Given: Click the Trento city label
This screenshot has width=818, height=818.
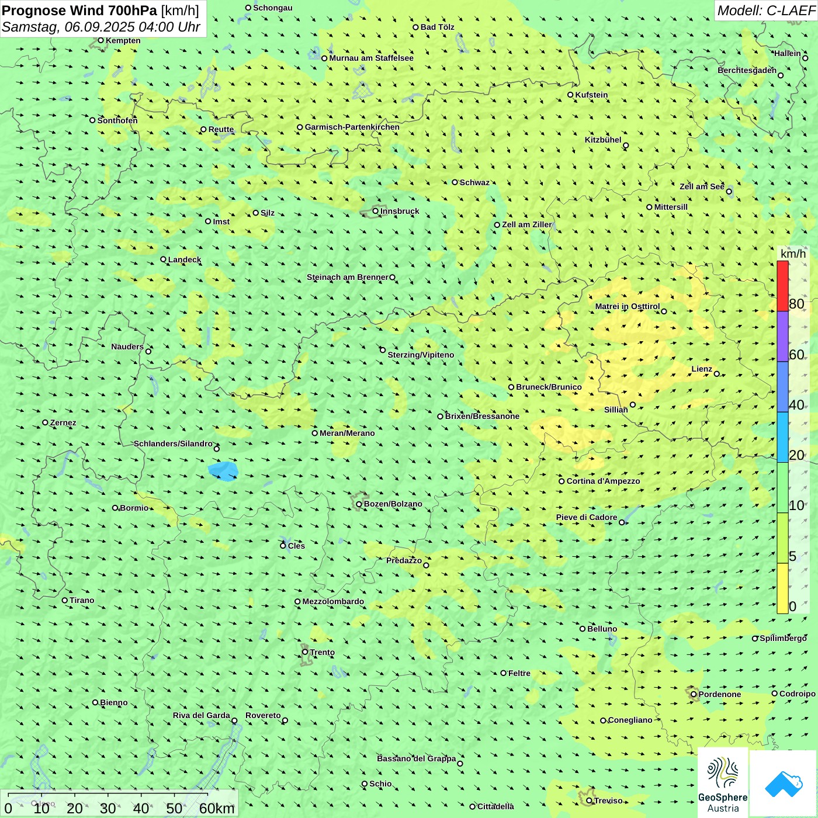Looking at the screenshot, I should pos(323,652).
